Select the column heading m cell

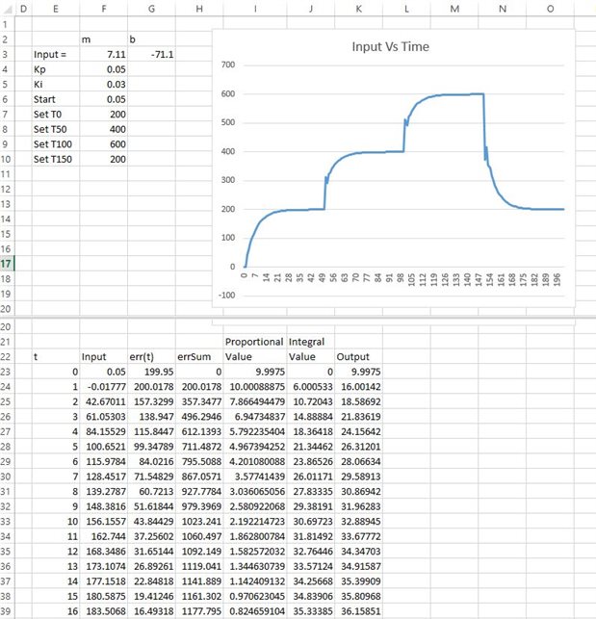pos(103,39)
